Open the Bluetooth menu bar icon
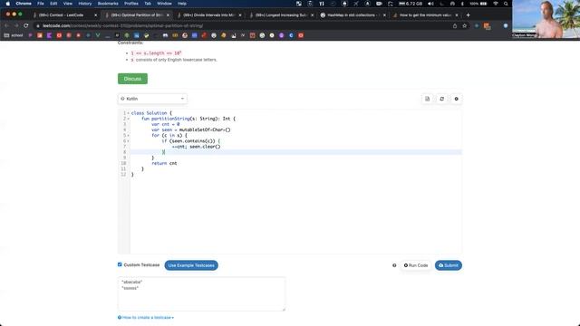The height and width of the screenshot is (326, 580). coord(462,4)
